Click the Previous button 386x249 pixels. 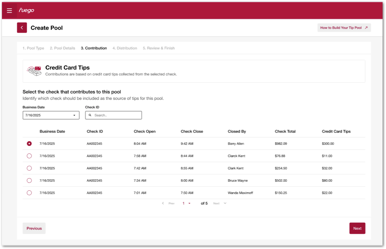tap(34, 228)
